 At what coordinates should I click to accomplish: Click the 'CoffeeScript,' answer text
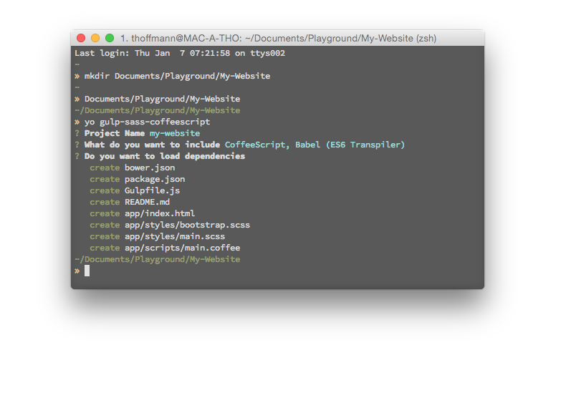[257, 145]
